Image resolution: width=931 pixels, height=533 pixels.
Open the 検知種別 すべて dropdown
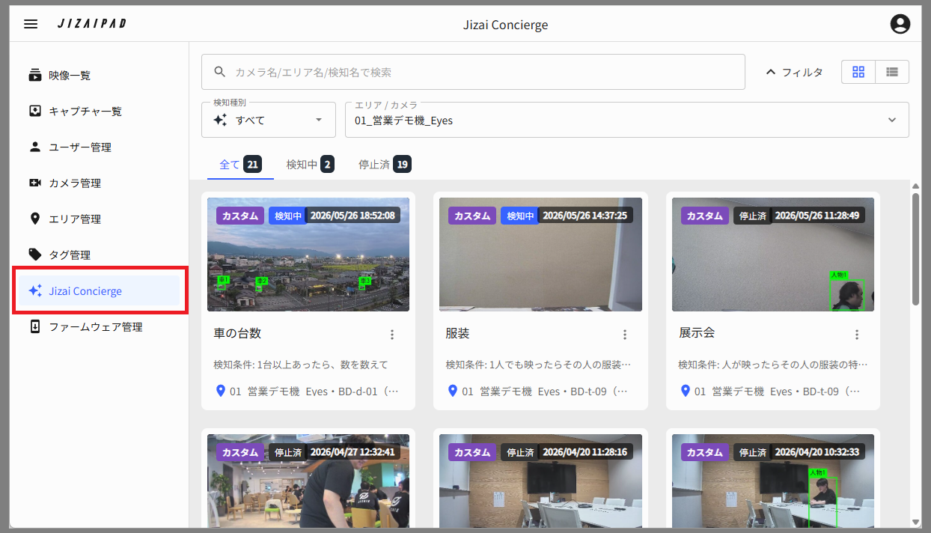[269, 120]
